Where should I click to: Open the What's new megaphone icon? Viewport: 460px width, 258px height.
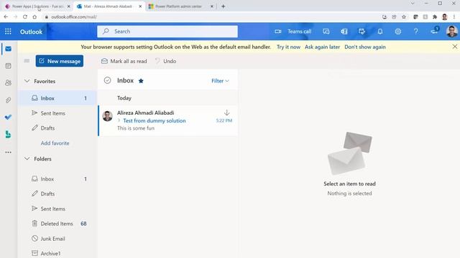(434, 31)
